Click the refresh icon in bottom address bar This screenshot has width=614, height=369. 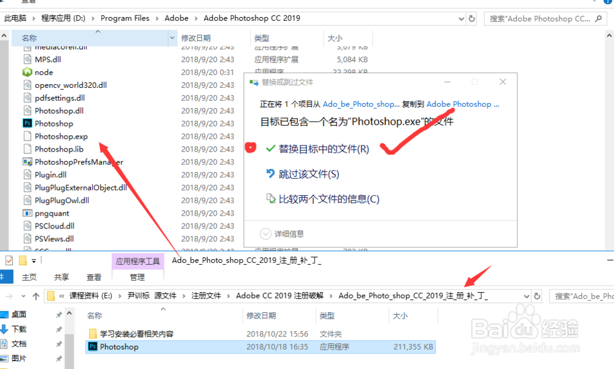point(537,296)
